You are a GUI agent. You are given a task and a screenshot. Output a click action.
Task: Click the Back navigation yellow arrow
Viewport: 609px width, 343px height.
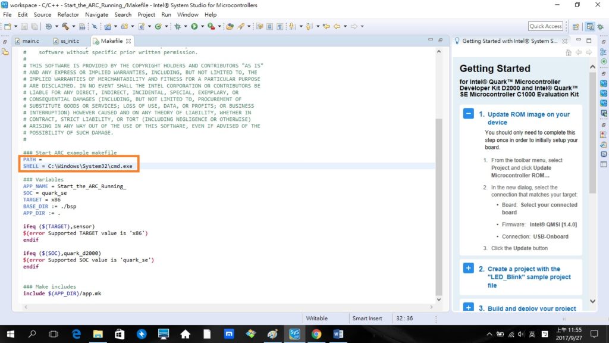click(x=337, y=26)
